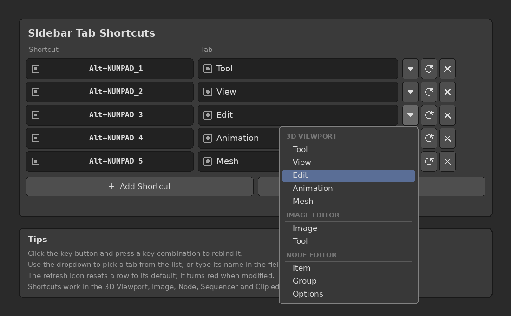
Task: Select highlighted Edit entry in dropdown
Action: pyautogui.click(x=348, y=176)
